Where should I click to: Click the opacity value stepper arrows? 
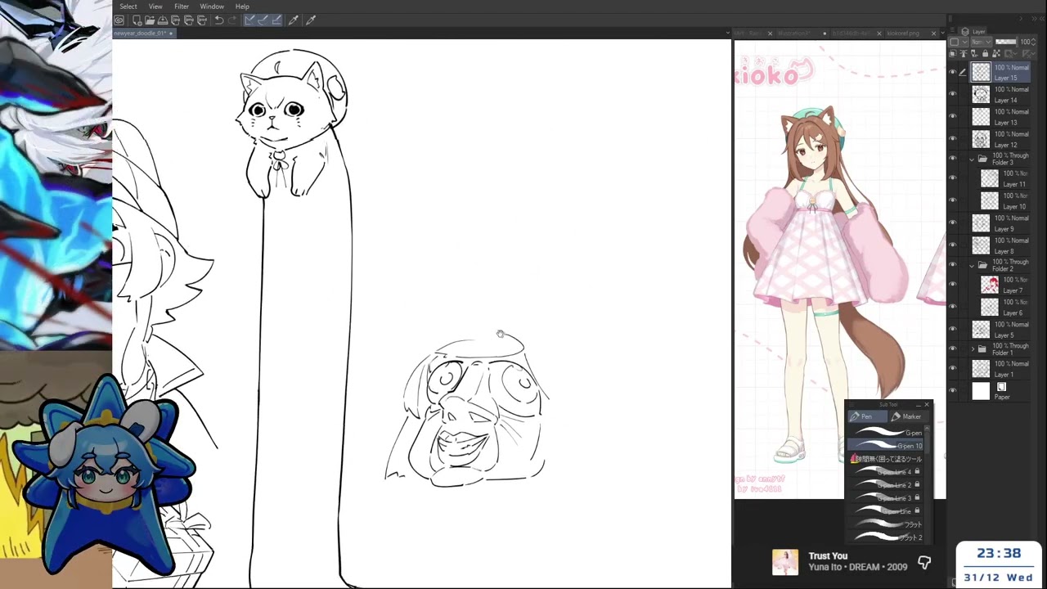click(1034, 42)
